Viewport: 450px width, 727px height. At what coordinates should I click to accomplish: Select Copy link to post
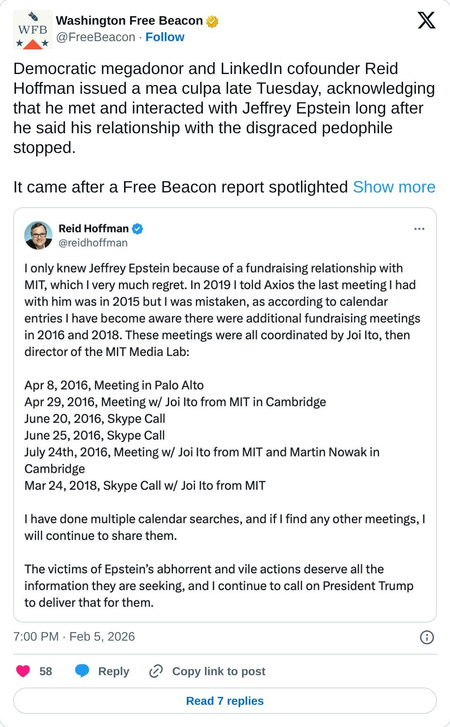point(218,671)
